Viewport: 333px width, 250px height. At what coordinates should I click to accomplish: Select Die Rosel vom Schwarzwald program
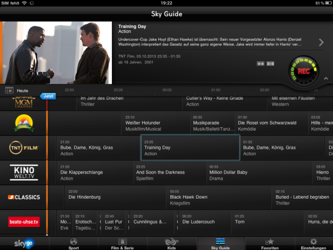[x=271, y=123]
